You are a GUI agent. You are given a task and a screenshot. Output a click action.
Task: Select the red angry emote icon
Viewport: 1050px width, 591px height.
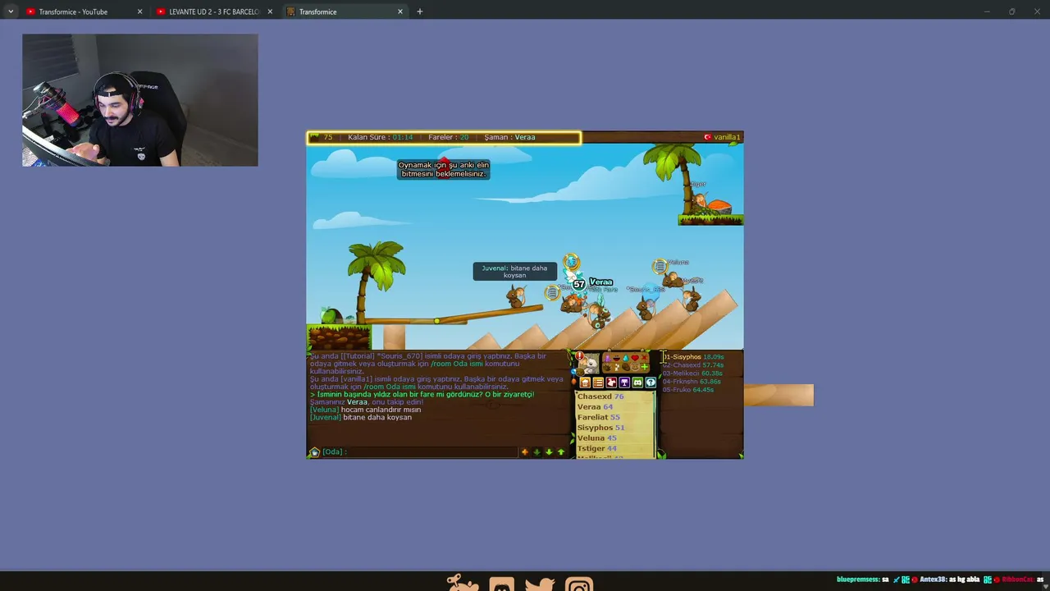645,358
